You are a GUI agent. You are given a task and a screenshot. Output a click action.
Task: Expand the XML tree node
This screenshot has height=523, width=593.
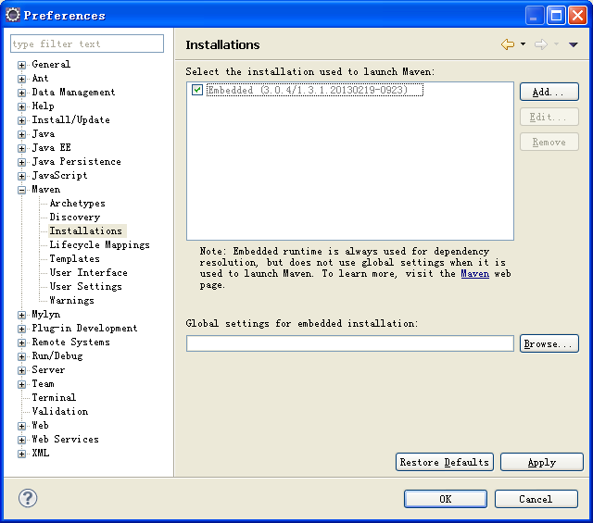[21, 454]
